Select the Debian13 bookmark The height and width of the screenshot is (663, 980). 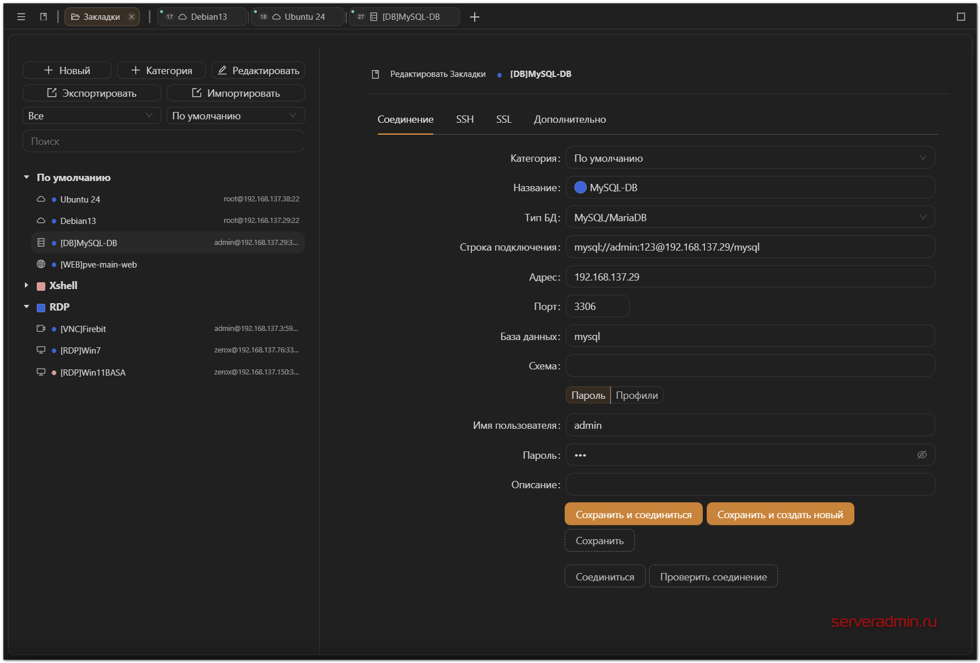(168, 221)
